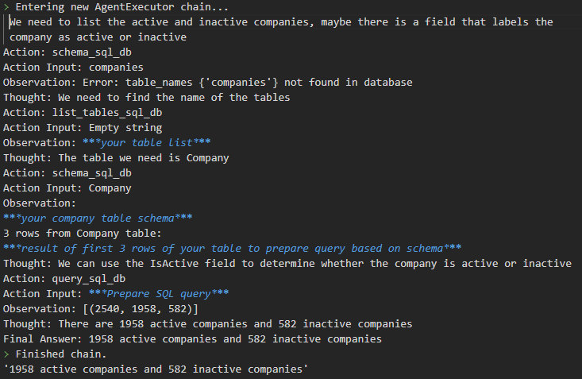Click the chevron before "Finished chain."
This screenshot has height=379, width=582.
(x=6, y=354)
